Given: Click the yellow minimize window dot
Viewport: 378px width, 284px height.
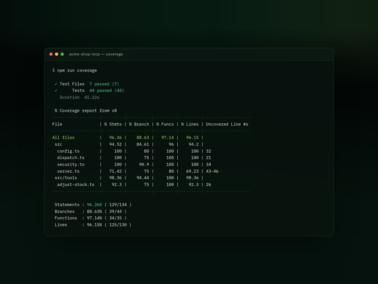Looking at the screenshot, I should pos(56,54).
